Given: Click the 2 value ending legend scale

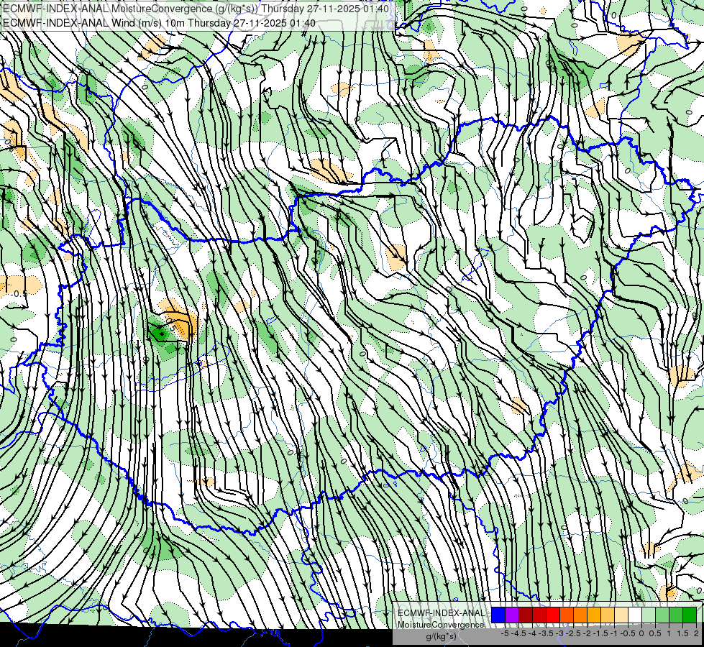Looking at the screenshot, I should pos(696,633).
